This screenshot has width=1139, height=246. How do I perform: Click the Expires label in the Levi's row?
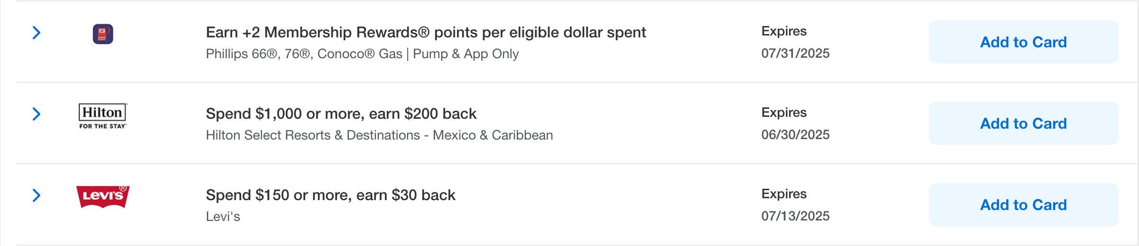[784, 194]
